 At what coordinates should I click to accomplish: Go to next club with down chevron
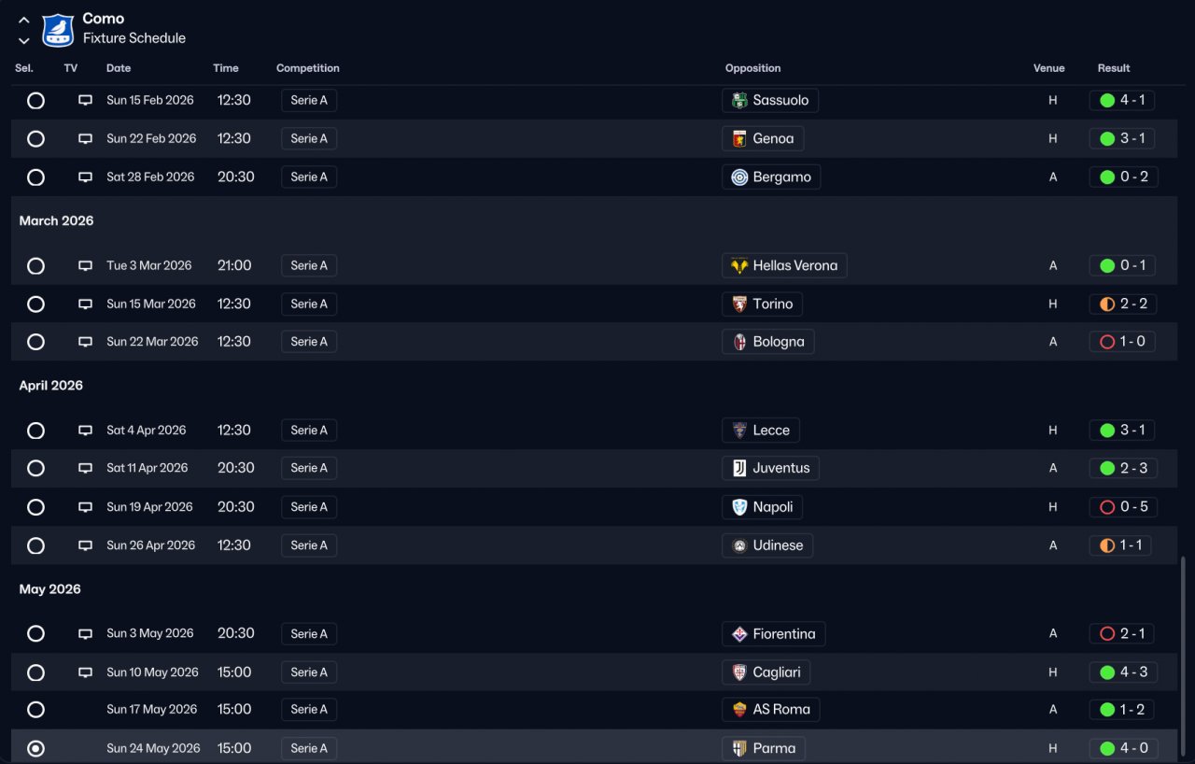(x=24, y=40)
